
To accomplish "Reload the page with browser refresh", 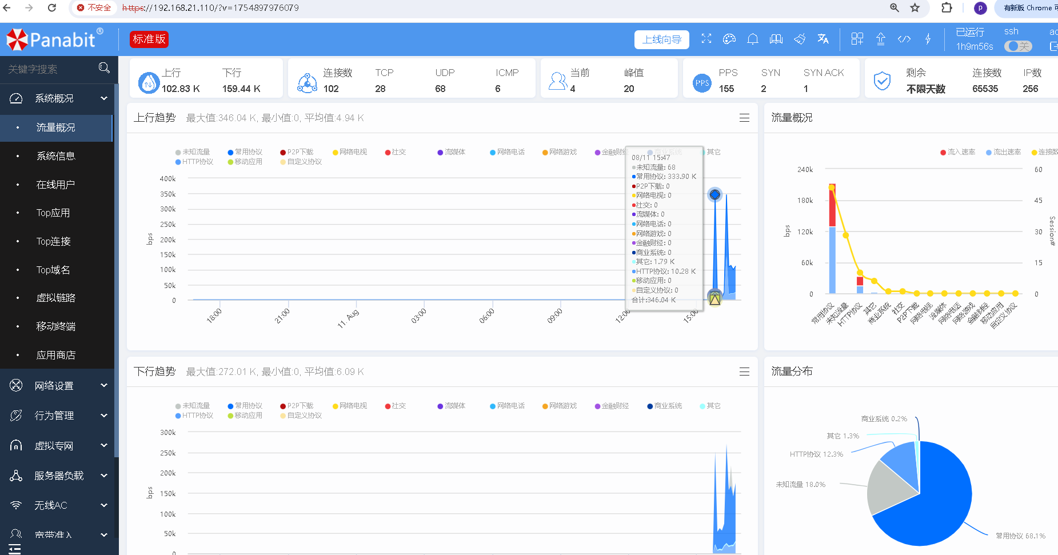I will point(52,7).
